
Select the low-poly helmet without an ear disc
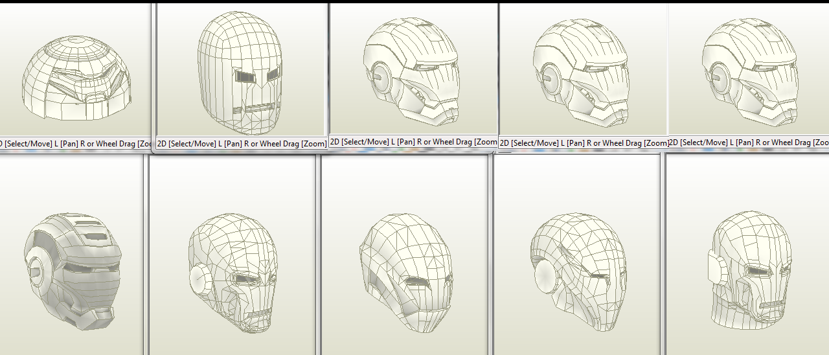[406, 273]
